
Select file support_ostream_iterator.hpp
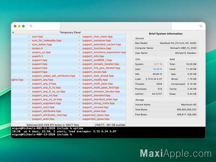[101, 91]
